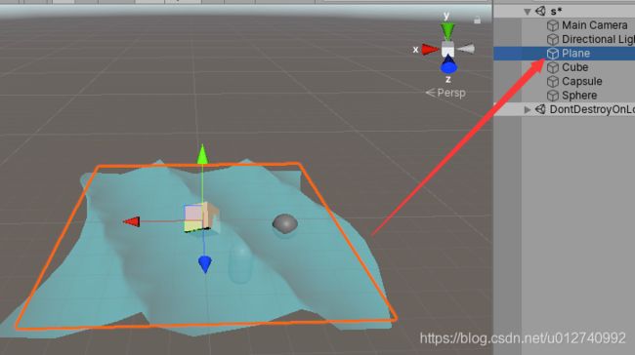The height and width of the screenshot is (355, 635).
Task: Click the center cube of the orientation gizmo
Action: (x=447, y=50)
